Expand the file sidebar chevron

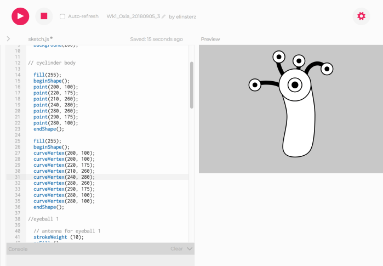pos(8,39)
